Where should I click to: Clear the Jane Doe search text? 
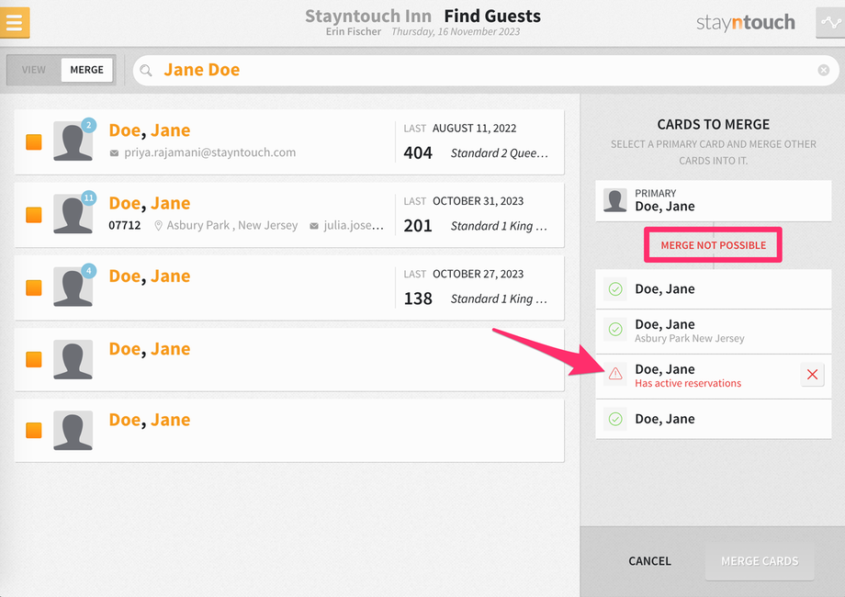(824, 70)
